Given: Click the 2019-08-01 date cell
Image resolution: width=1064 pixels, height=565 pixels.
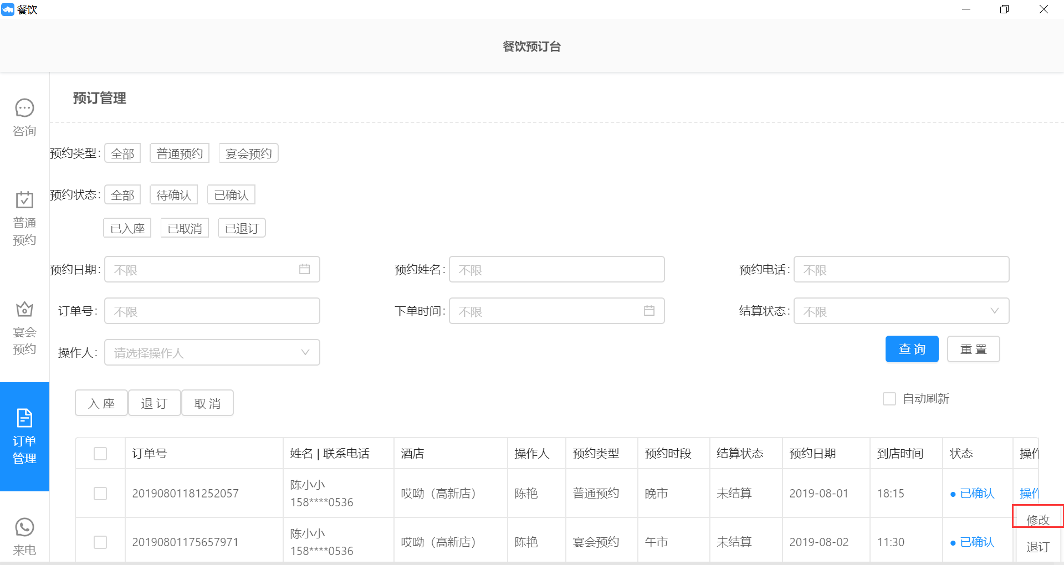Looking at the screenshot, I should coord(819,494).
